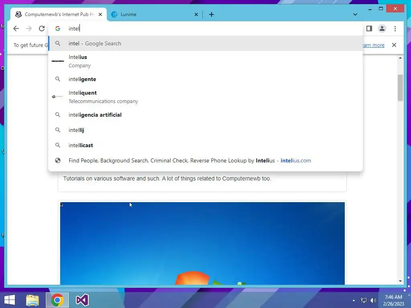Viewport: 411px width, 308px height.
Task: Open the profile avatar button
Action: click(x=382, y=28)
